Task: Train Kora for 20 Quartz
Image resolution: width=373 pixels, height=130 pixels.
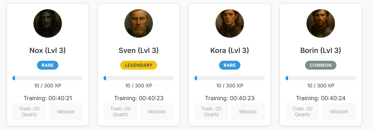Action: pyautogui.click(x=212, y=112)
